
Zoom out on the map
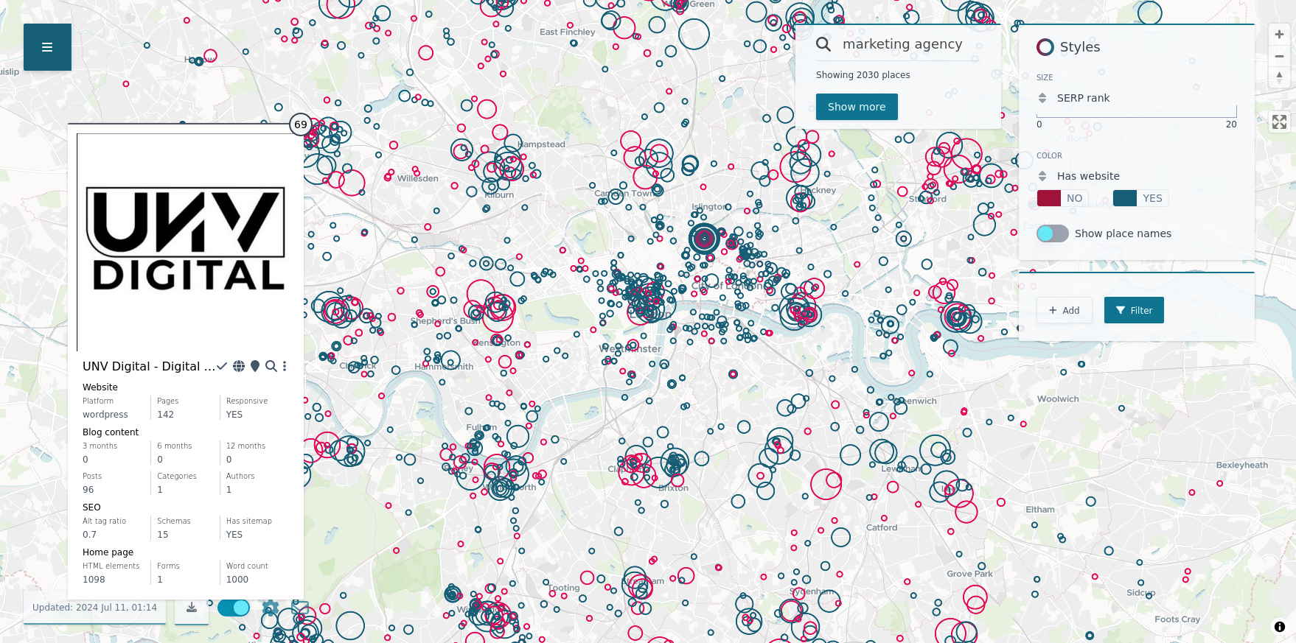[x=1279, y=56]
